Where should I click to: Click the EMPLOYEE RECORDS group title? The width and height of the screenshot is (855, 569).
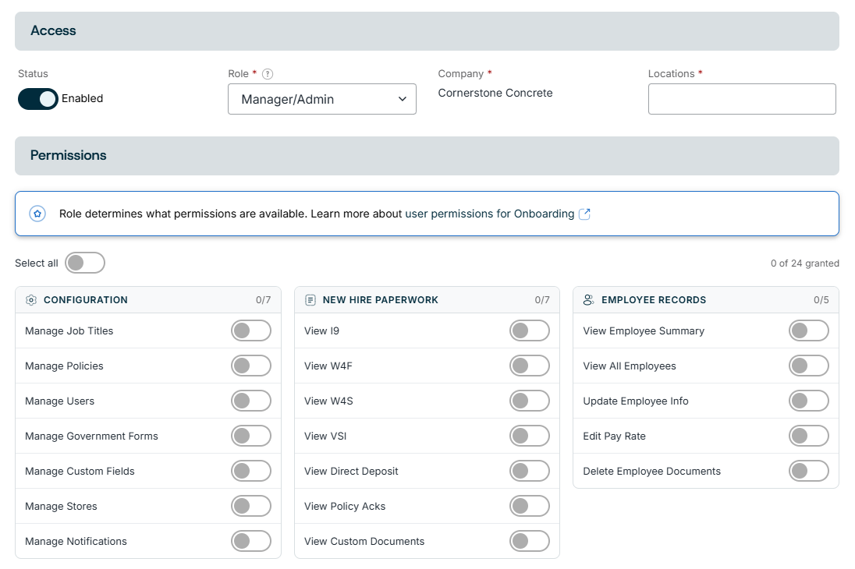click(x=654, y=300)
